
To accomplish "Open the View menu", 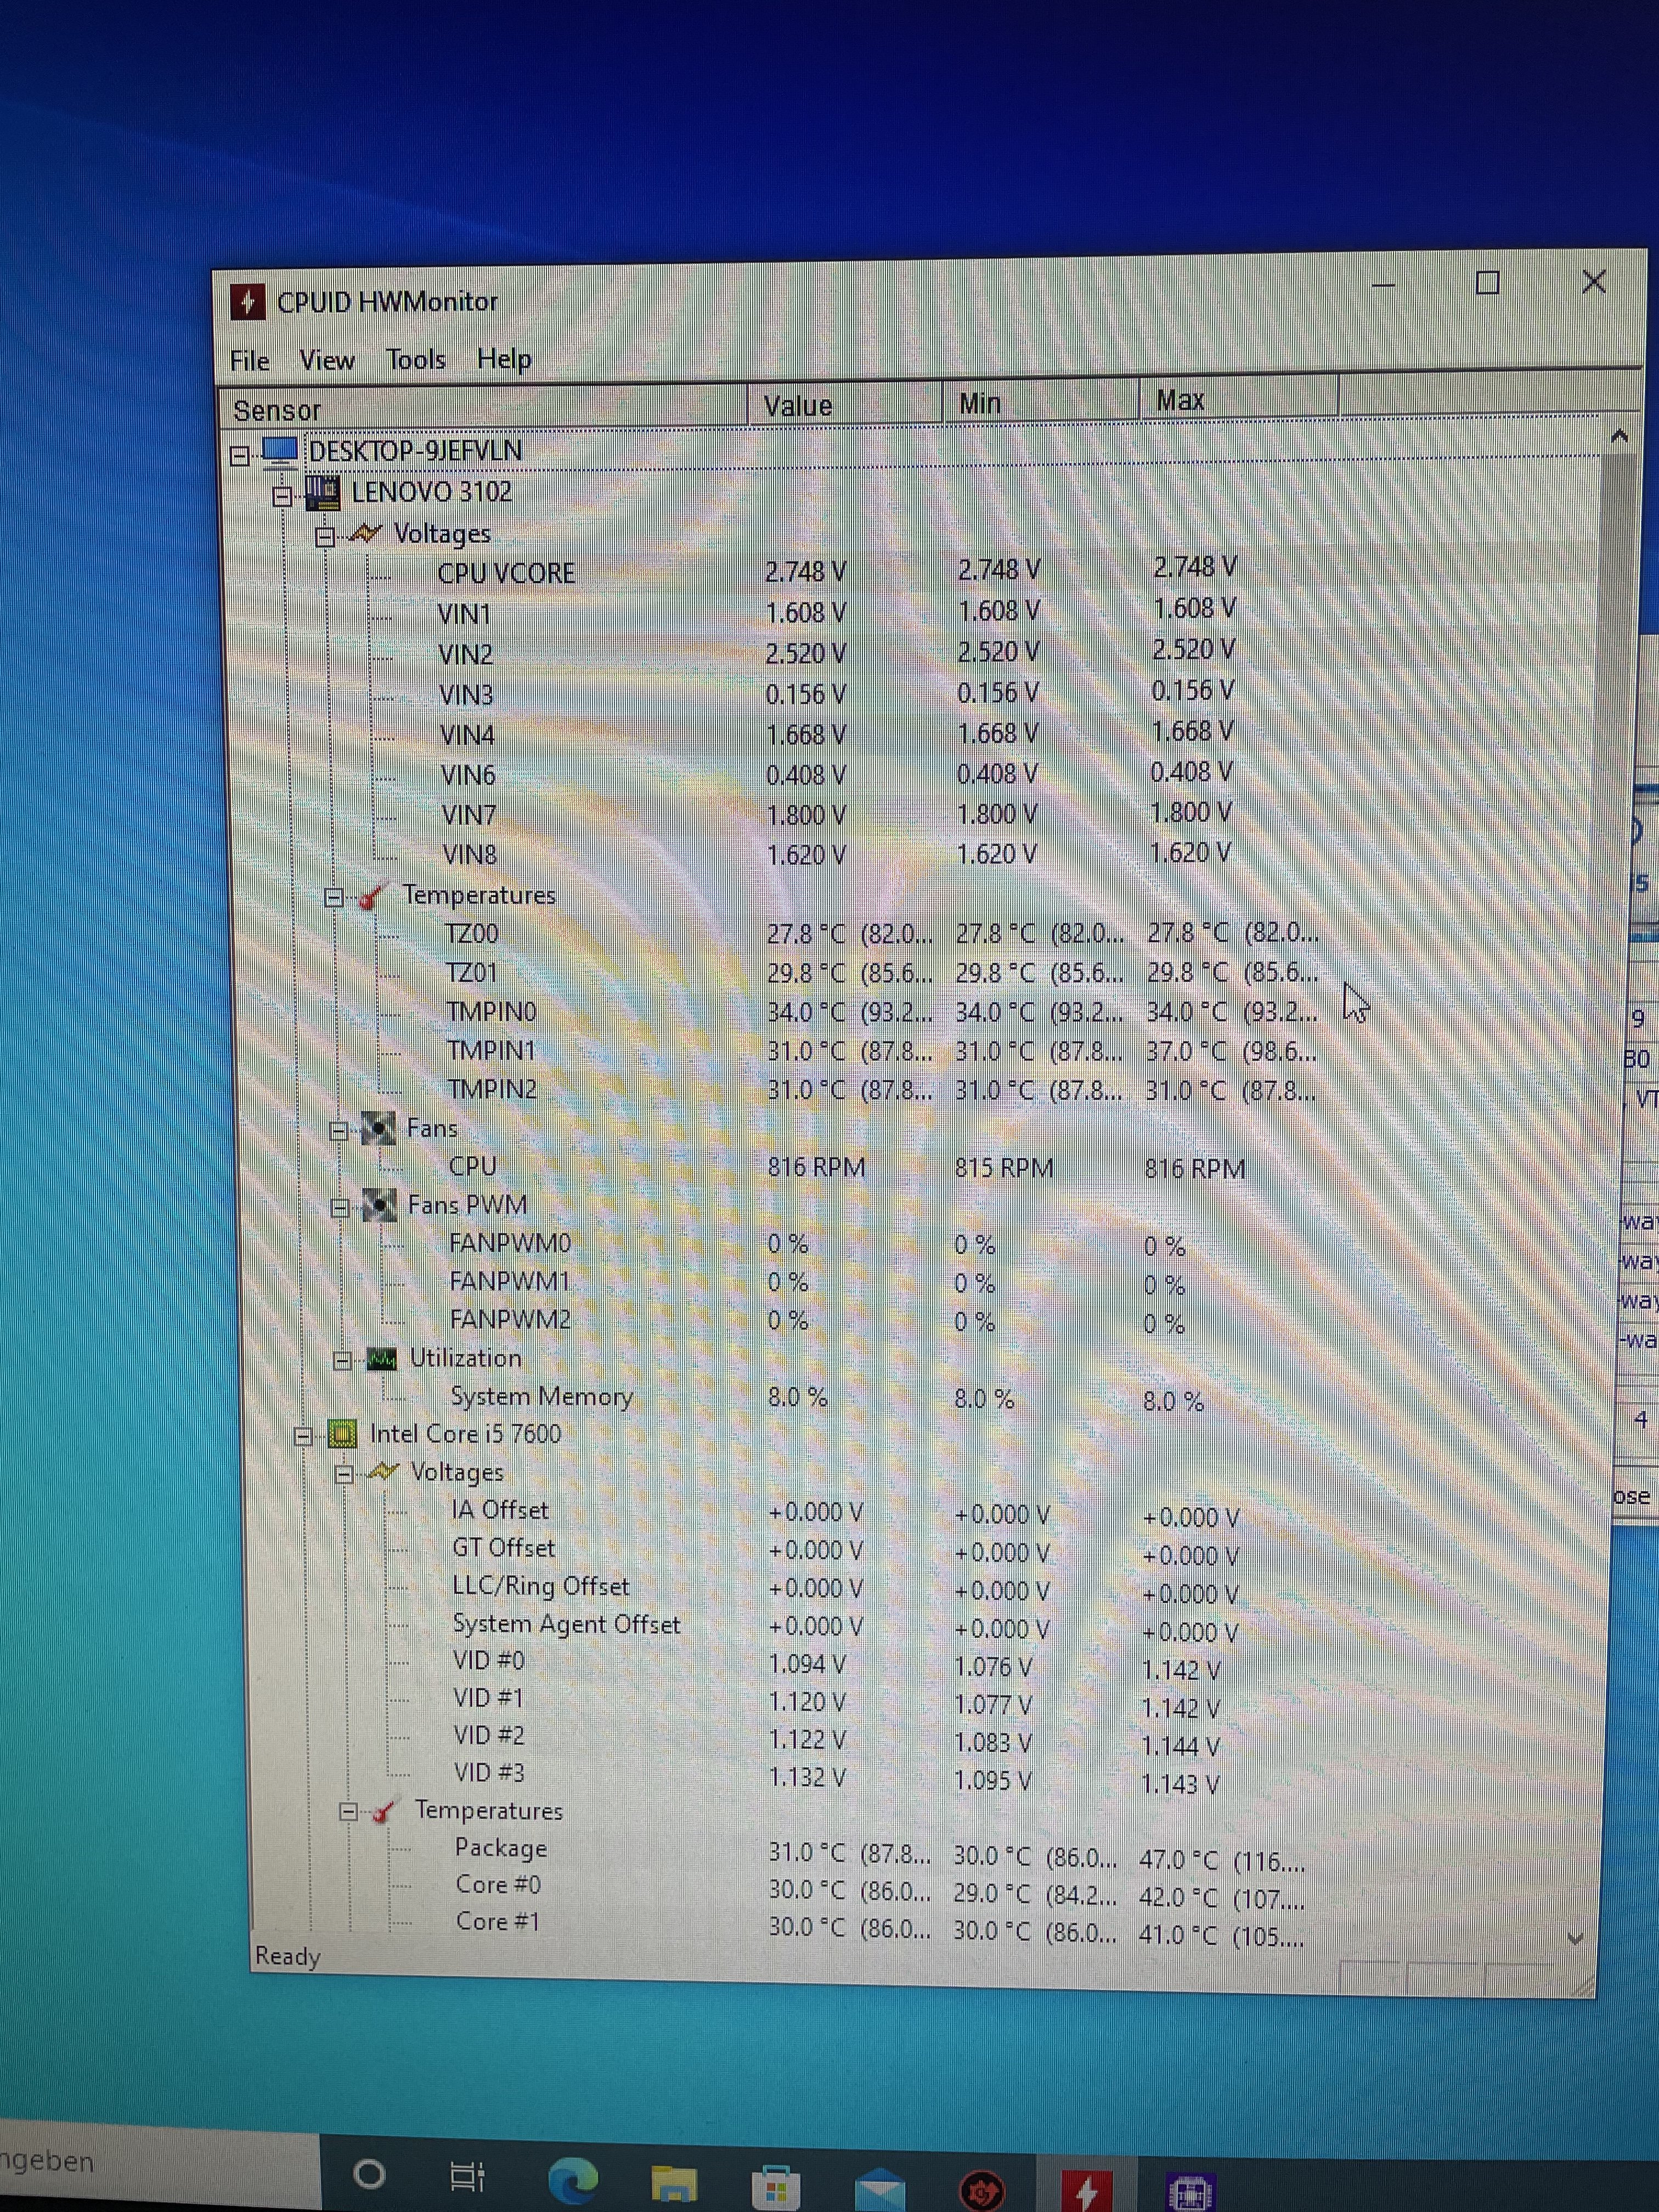I will [327, 360].
